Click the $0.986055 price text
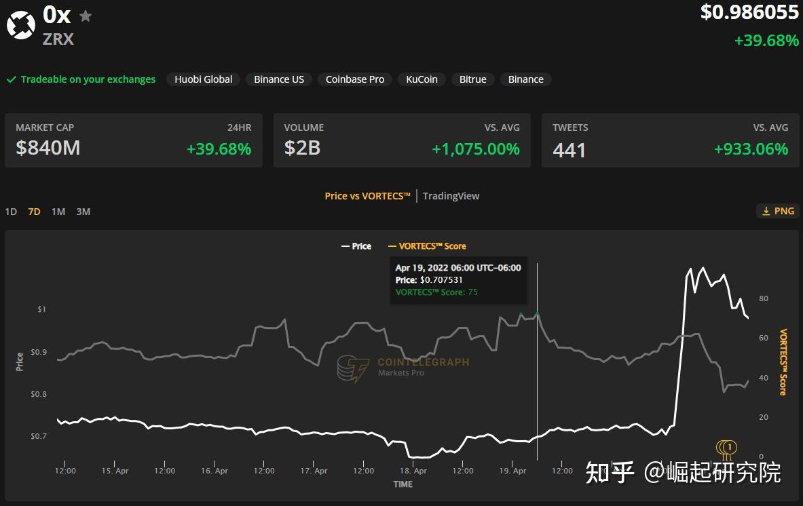 [x=750, y=12]
